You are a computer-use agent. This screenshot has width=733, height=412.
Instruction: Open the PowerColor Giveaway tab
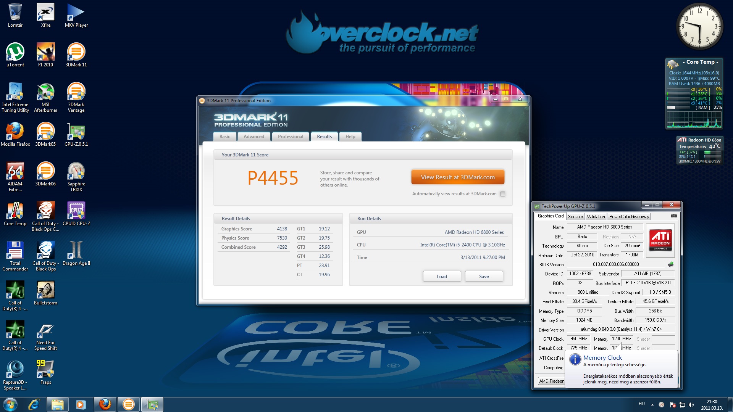(x=629, y=217)
